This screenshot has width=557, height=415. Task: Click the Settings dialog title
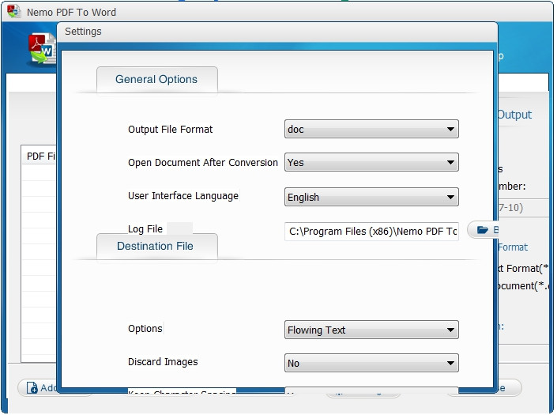(83, 32)
